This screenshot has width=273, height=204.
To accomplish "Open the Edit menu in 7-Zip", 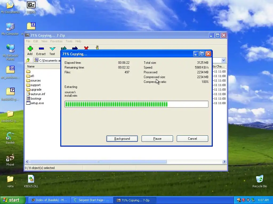I will pyautogui.click(x=36, y=41).
